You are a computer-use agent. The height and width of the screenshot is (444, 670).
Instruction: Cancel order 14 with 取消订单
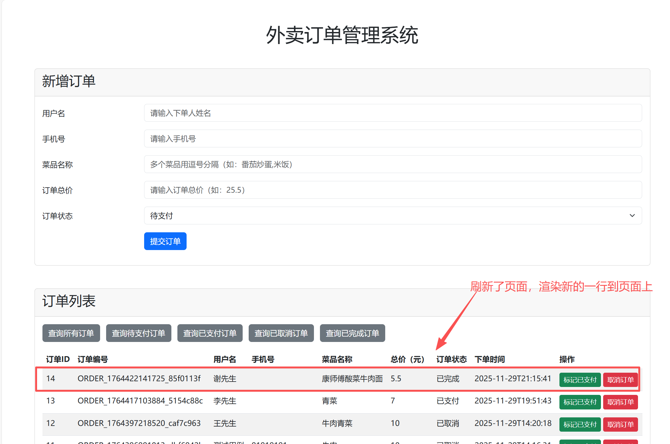coord(620,380)
